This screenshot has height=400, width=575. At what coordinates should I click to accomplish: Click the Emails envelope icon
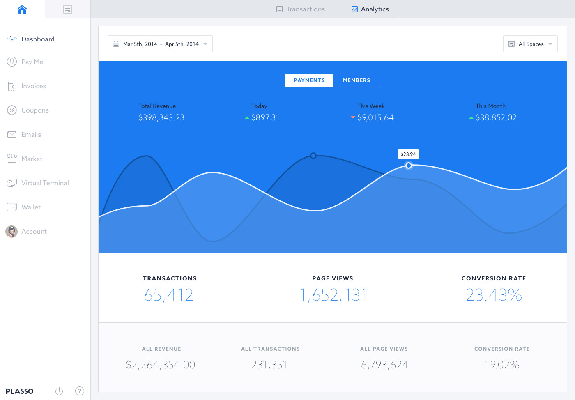click(12, 134)
